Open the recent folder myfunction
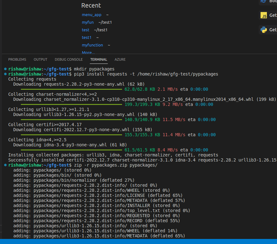The image size is (277, 244). 92,45
